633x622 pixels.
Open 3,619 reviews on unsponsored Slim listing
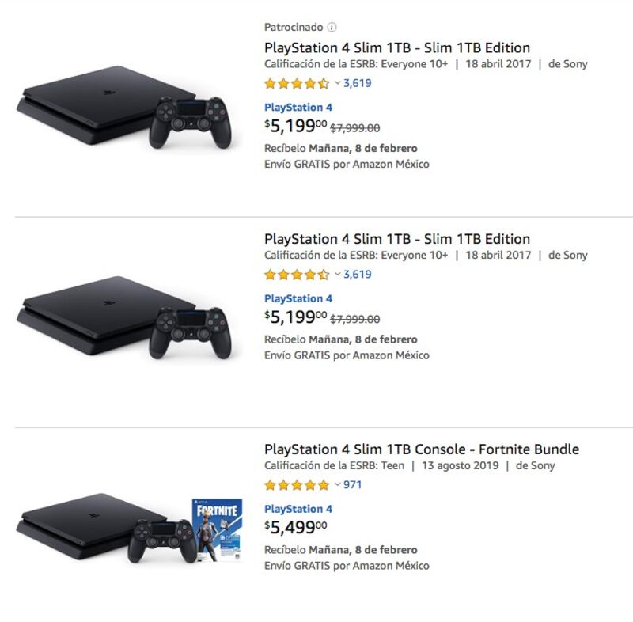click(358, 275)
